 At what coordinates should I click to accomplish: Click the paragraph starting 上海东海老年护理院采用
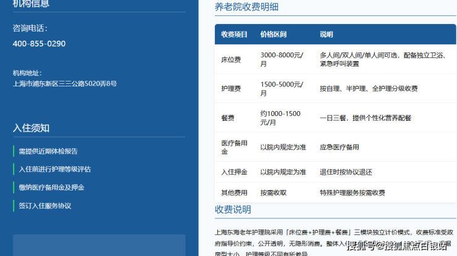[334, 243]
